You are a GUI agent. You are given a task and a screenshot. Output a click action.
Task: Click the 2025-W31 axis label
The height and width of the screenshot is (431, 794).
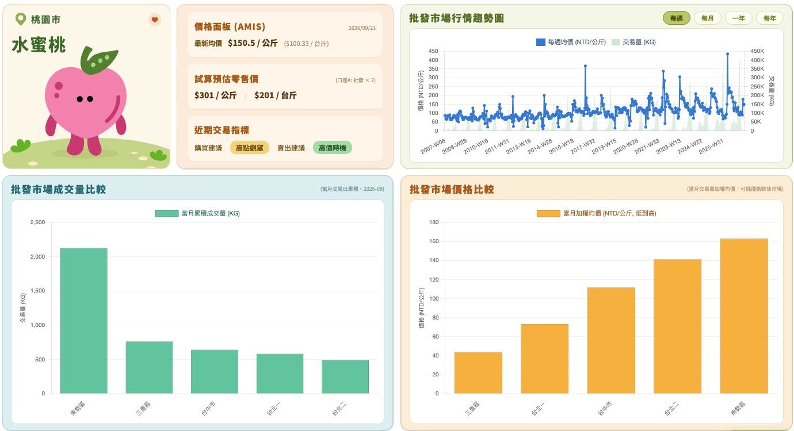pyautogui.click(x=712, y=146)
